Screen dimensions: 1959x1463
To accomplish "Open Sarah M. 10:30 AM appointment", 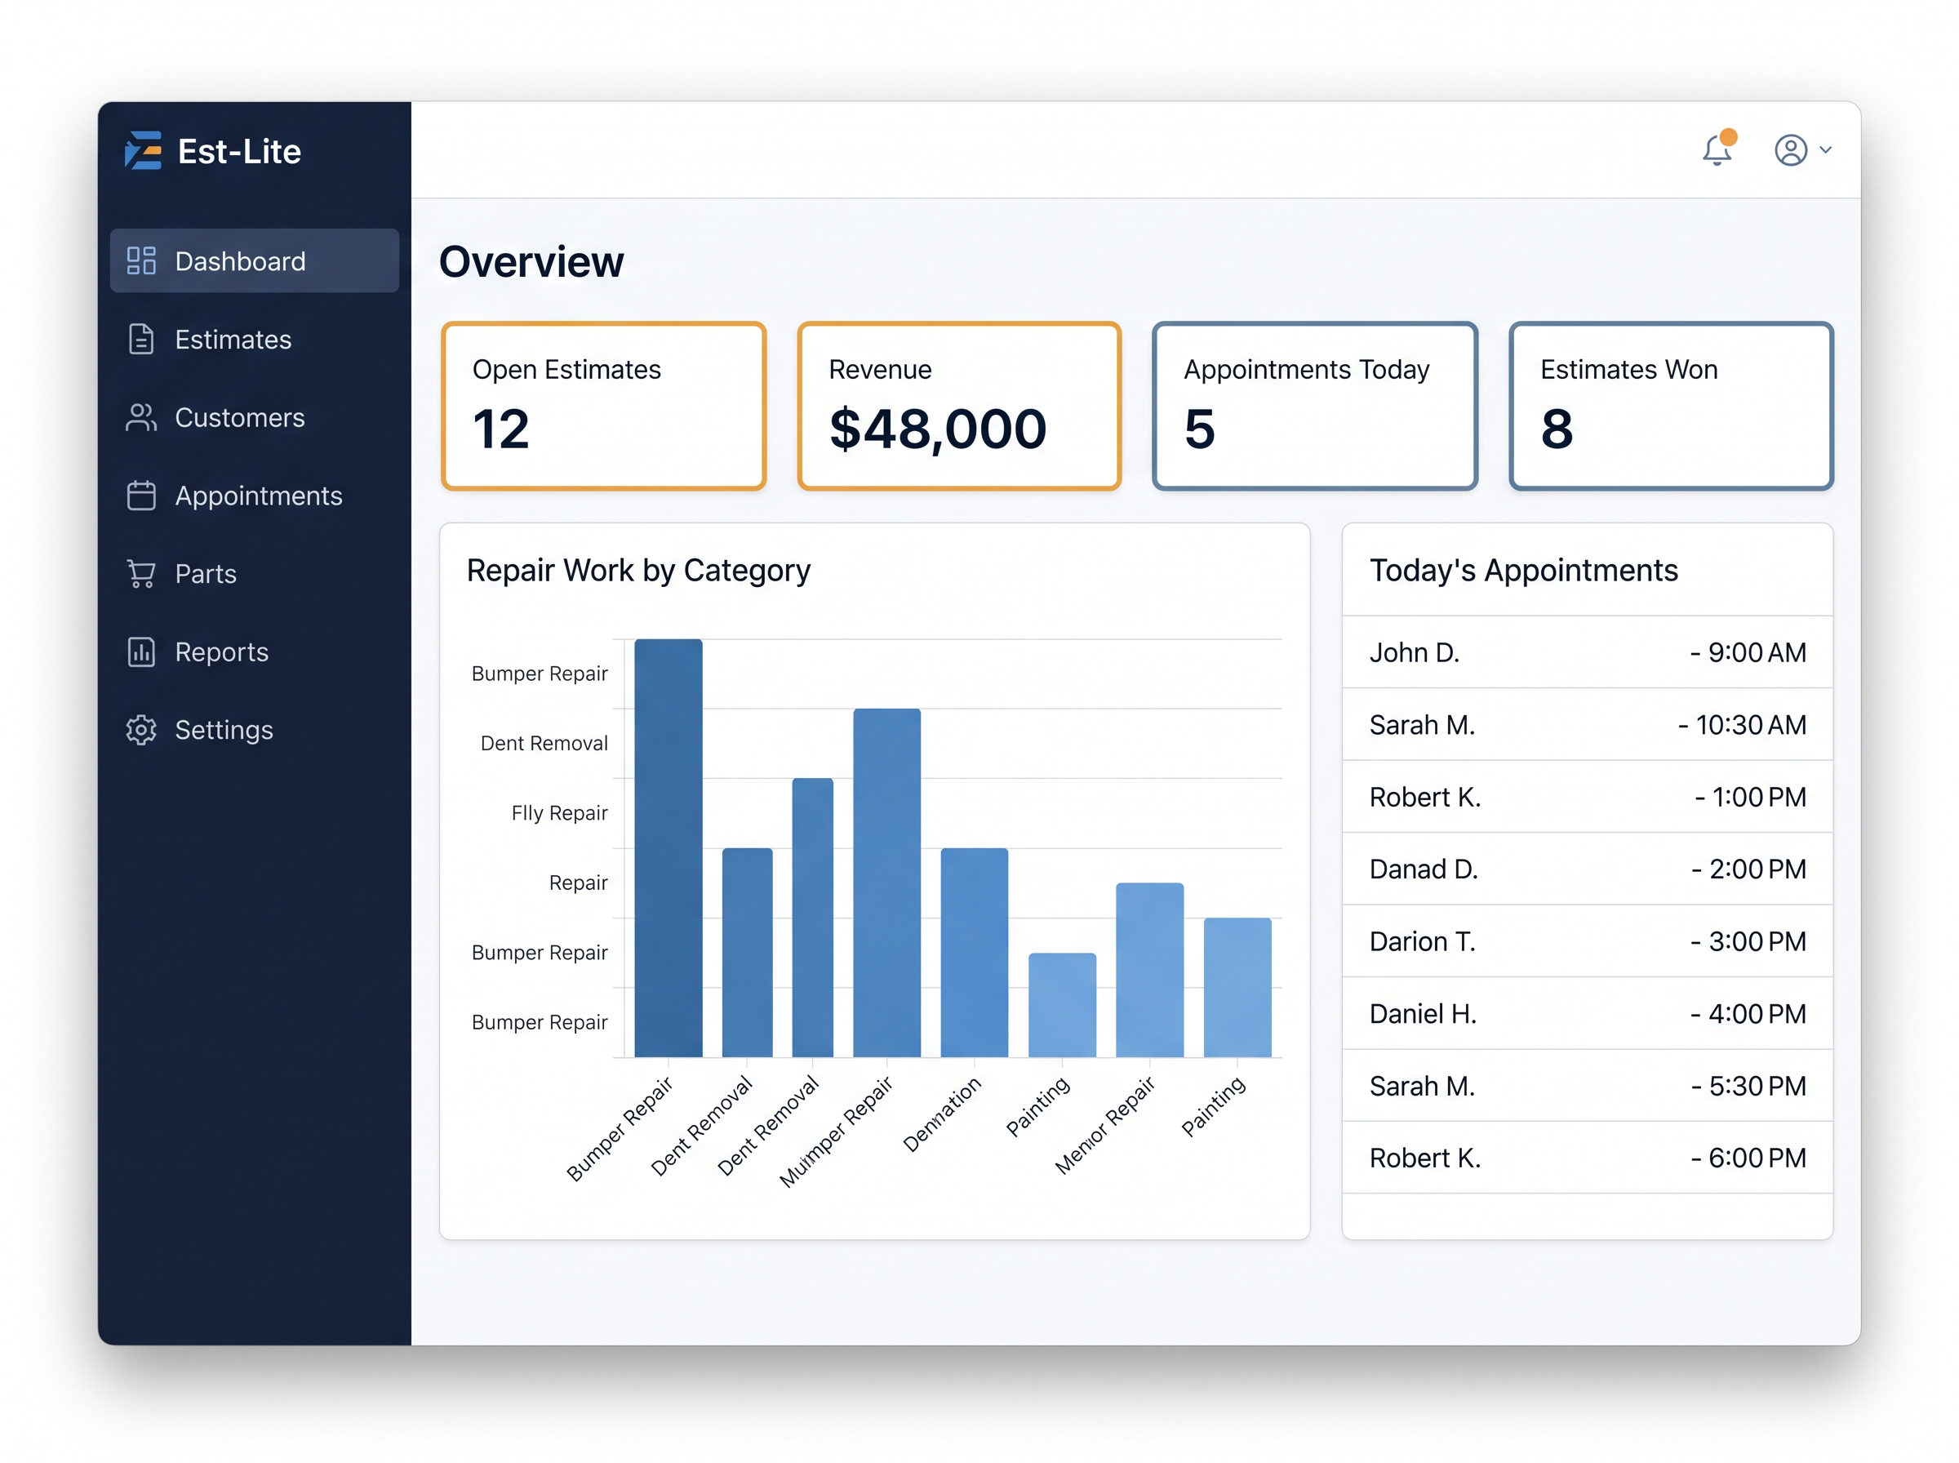I will pyautogui.click(x=1588, y=724).
